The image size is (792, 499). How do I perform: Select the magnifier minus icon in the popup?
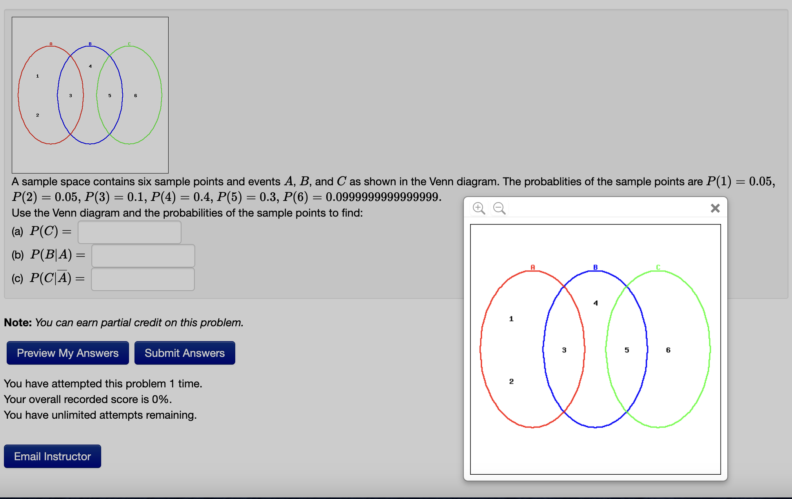coord(499,208)
